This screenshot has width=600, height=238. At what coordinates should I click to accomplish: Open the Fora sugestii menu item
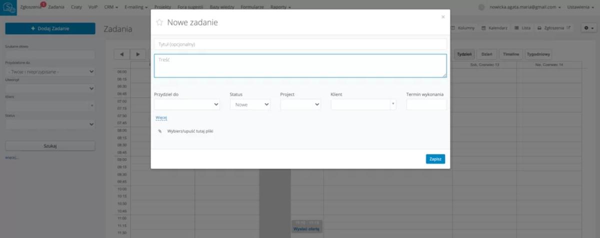(190, 7)
